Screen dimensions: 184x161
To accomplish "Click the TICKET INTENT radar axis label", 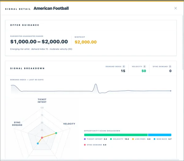I will click(x=42, y=101).
